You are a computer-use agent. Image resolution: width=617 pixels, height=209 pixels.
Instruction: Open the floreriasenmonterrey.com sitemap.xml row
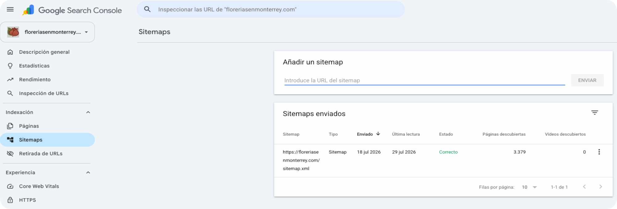[443, 161]
